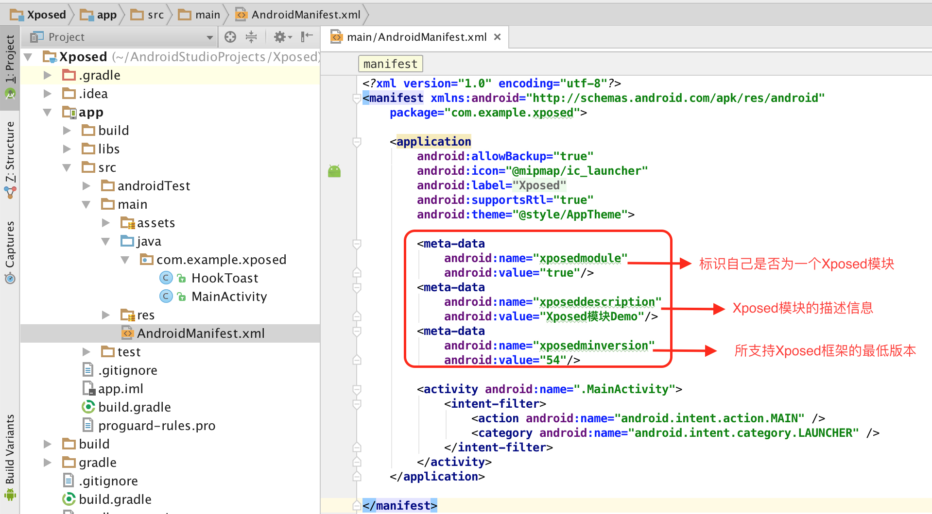932x514 pixels.
Task: Click the java source folder icon
Action: (x=127, y=241)
